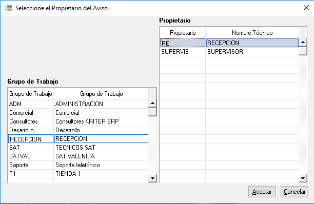Click the Cancelar button
The width and height of the screenshot is (314, 204).
pyautogui.click(x=295, y=192)
